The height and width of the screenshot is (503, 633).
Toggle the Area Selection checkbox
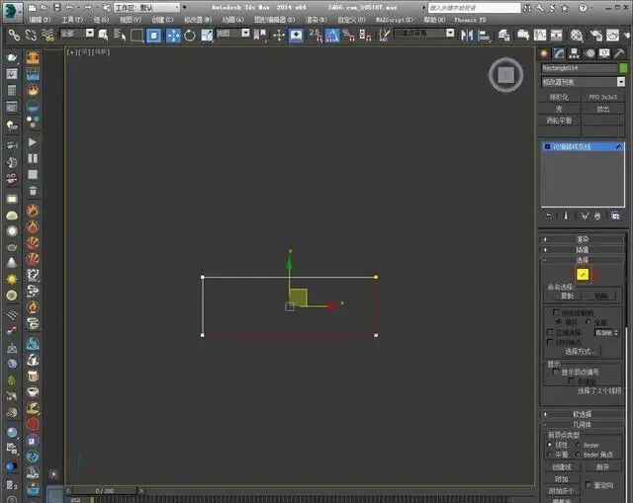point(550,332)
